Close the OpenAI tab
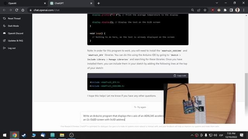 45,3
